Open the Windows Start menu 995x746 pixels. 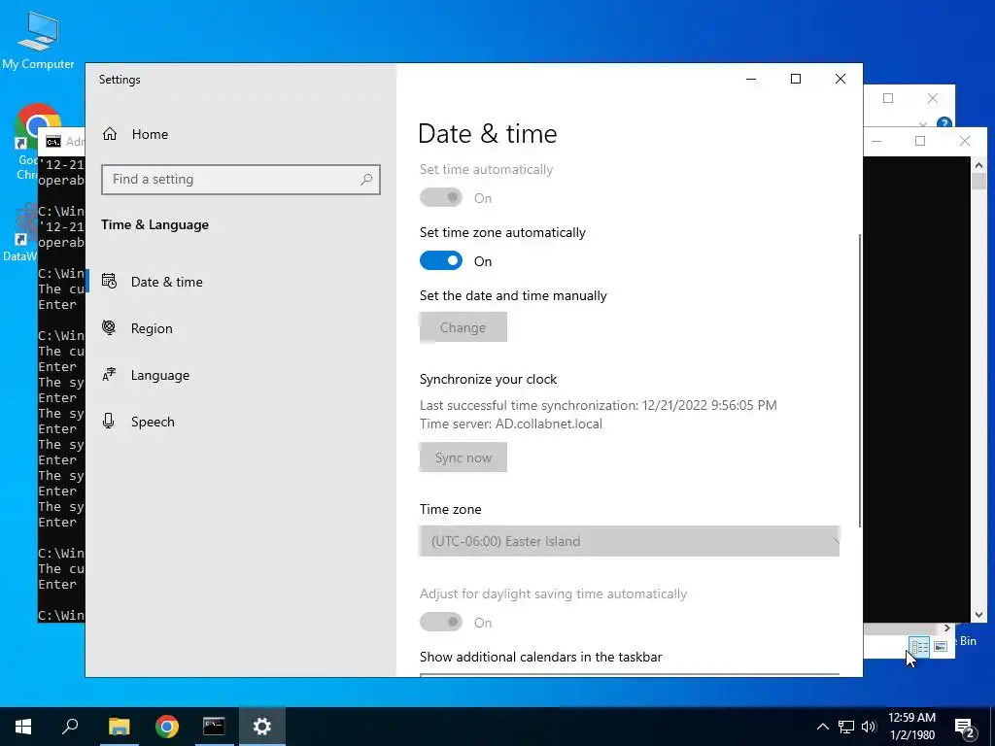(23, 727)
